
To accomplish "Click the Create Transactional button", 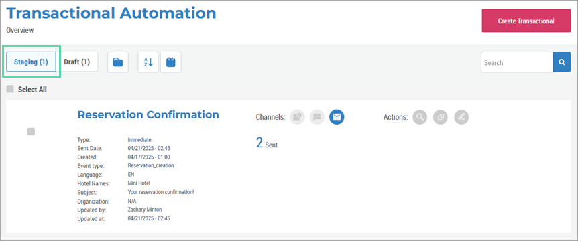I will pos(526,21).
